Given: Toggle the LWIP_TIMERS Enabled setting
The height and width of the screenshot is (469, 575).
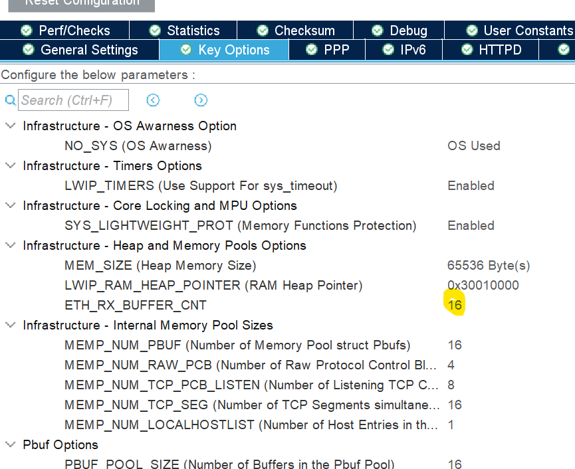Looking at the screenshot, I should coord(471,185).
